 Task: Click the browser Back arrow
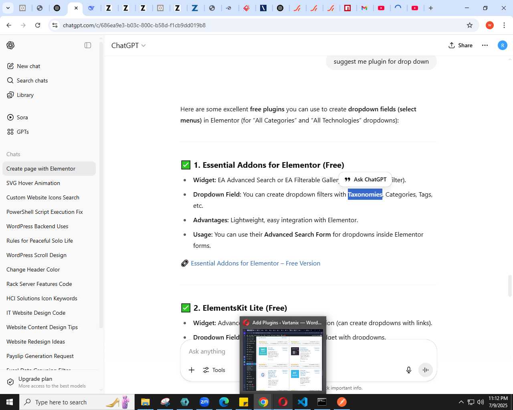(x=9, y=25)
